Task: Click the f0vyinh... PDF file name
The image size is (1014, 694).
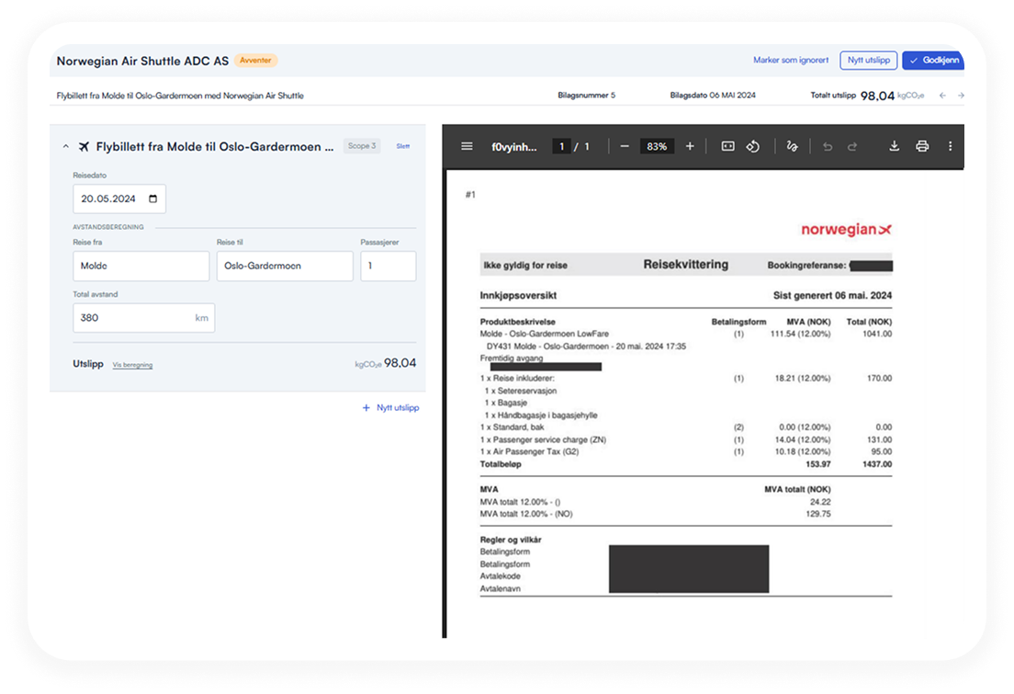Action: (x=514, y=147)
